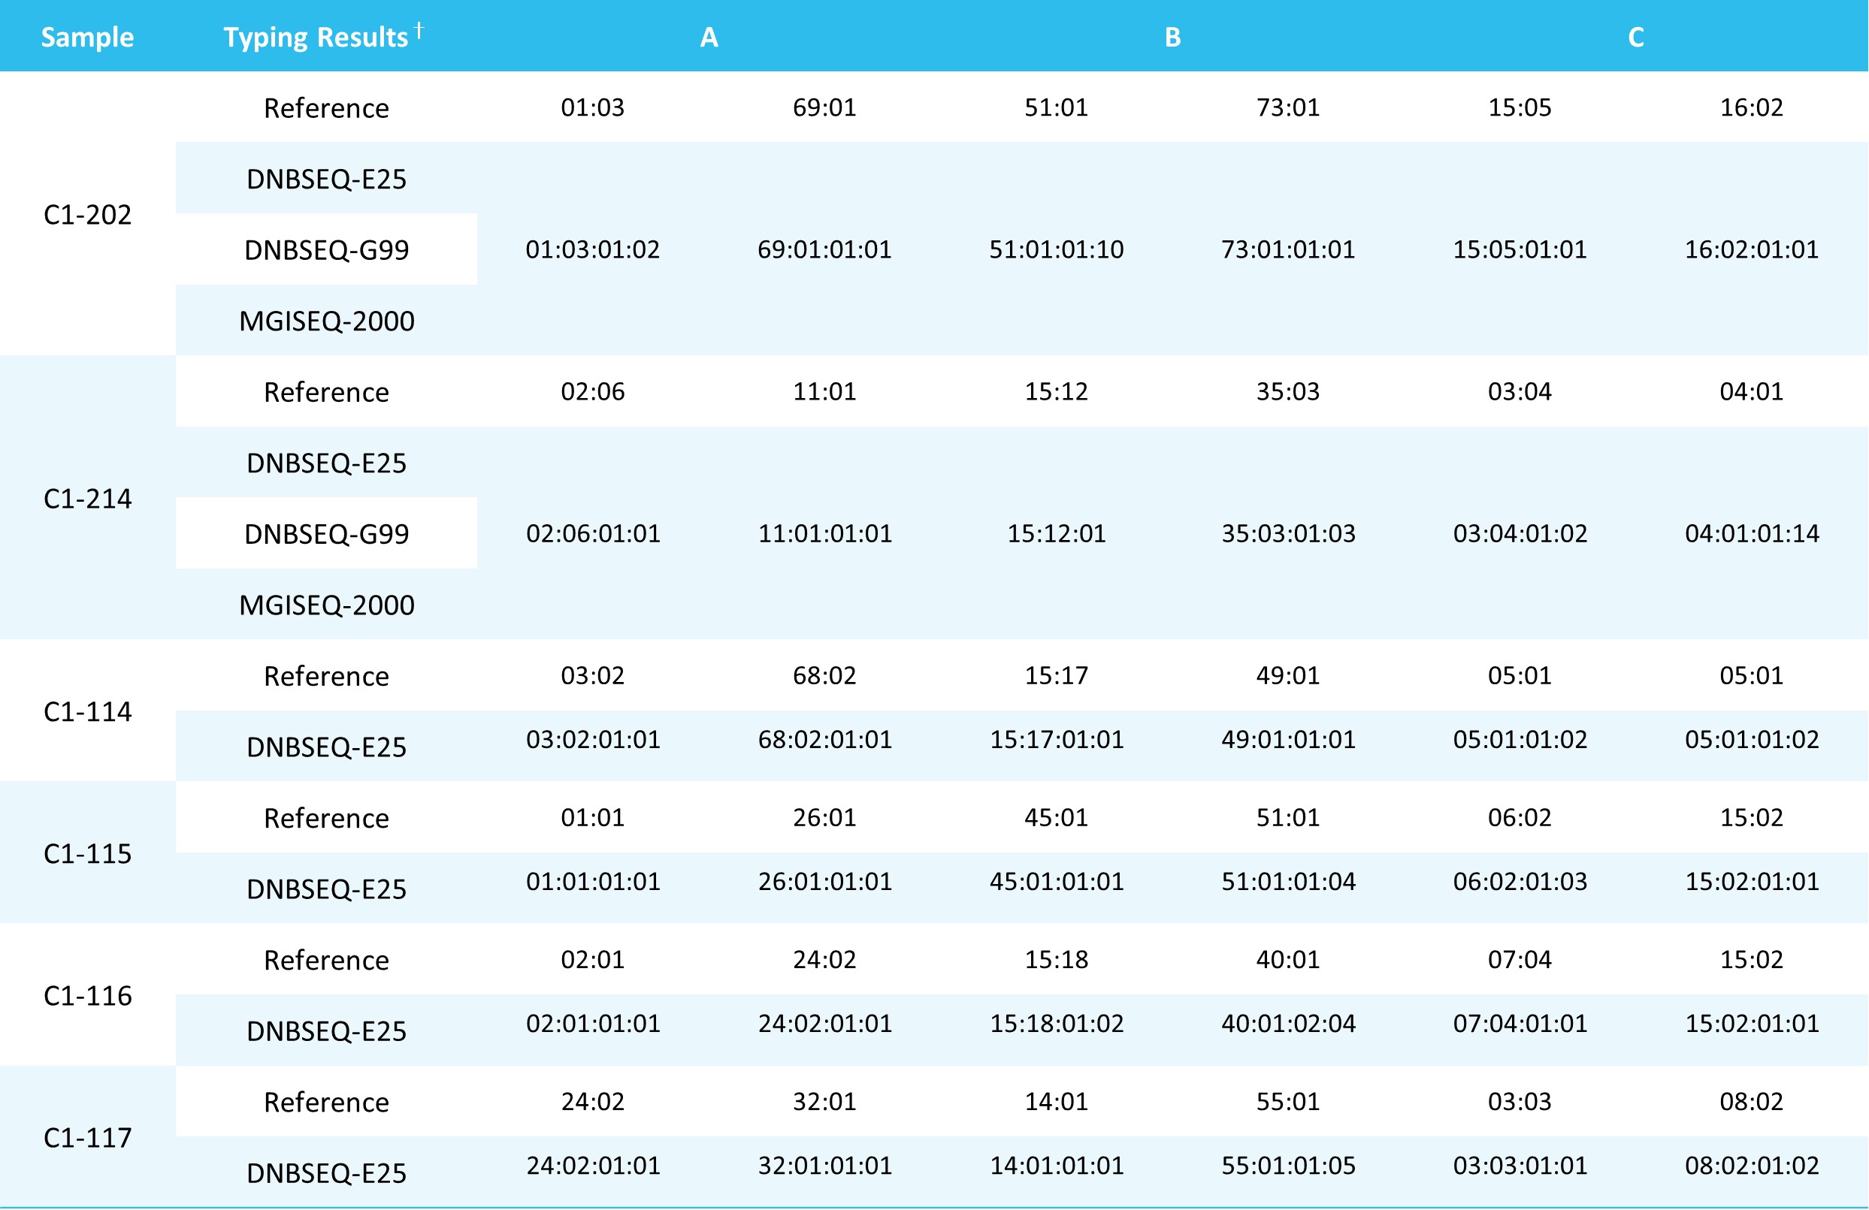1869x1210 pixels.
Task: Click DNBSEQ-G99 under sample C1-202
Action: tap(326, 249)
